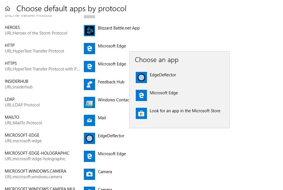Go back using the Home icon
283x190 pixels.
pos(8,8)
